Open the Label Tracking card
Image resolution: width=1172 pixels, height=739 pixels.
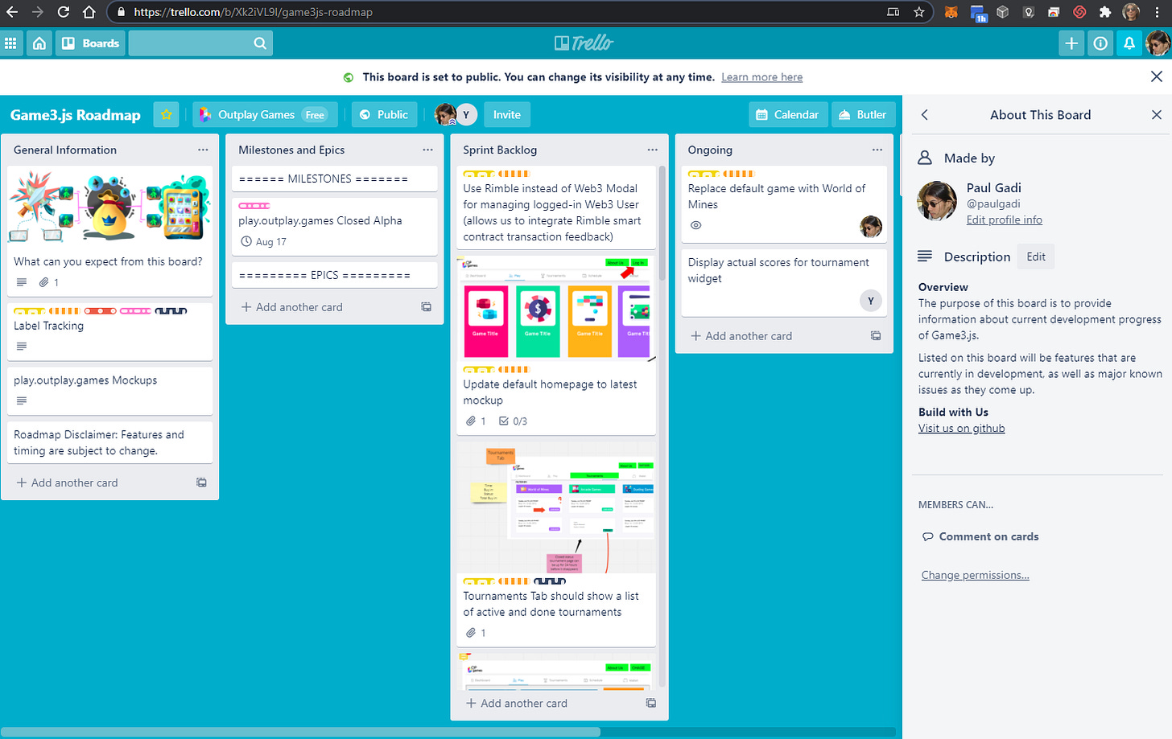(109, 332)
